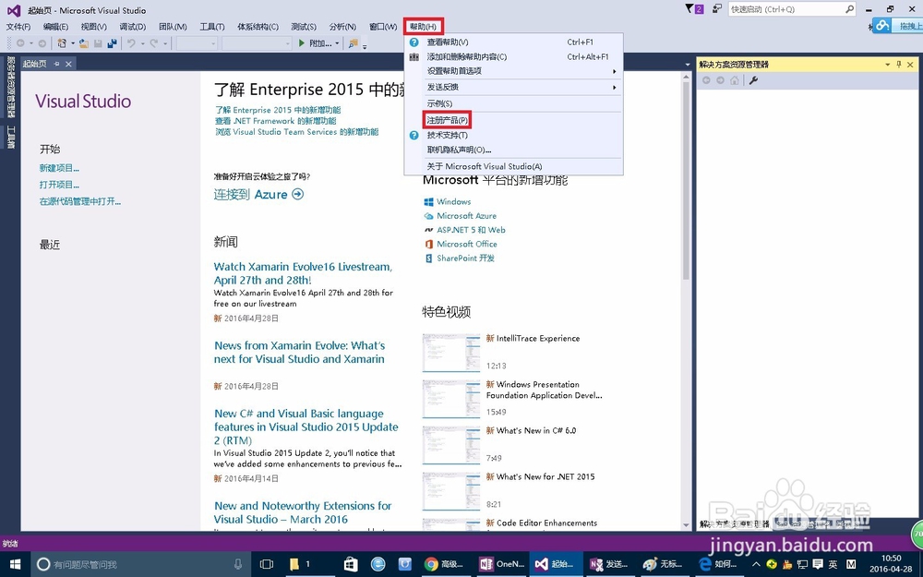Open the Windows Store taskbar icon
This screenshot has height=577, width=923.
pos(351,564)
